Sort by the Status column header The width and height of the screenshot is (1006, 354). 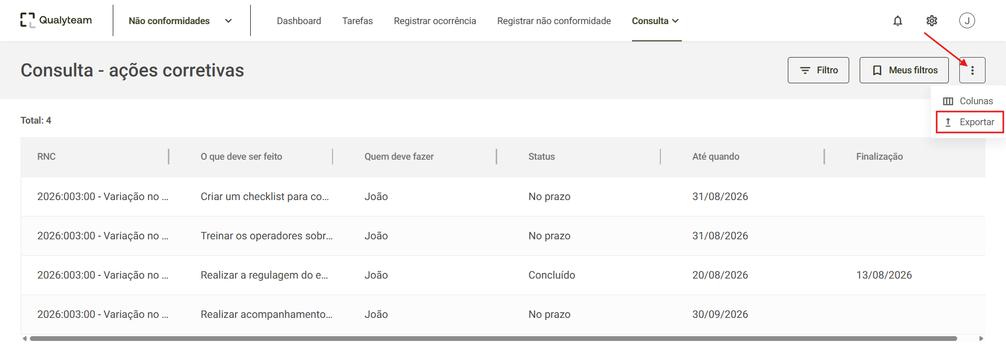click(541, 157)
